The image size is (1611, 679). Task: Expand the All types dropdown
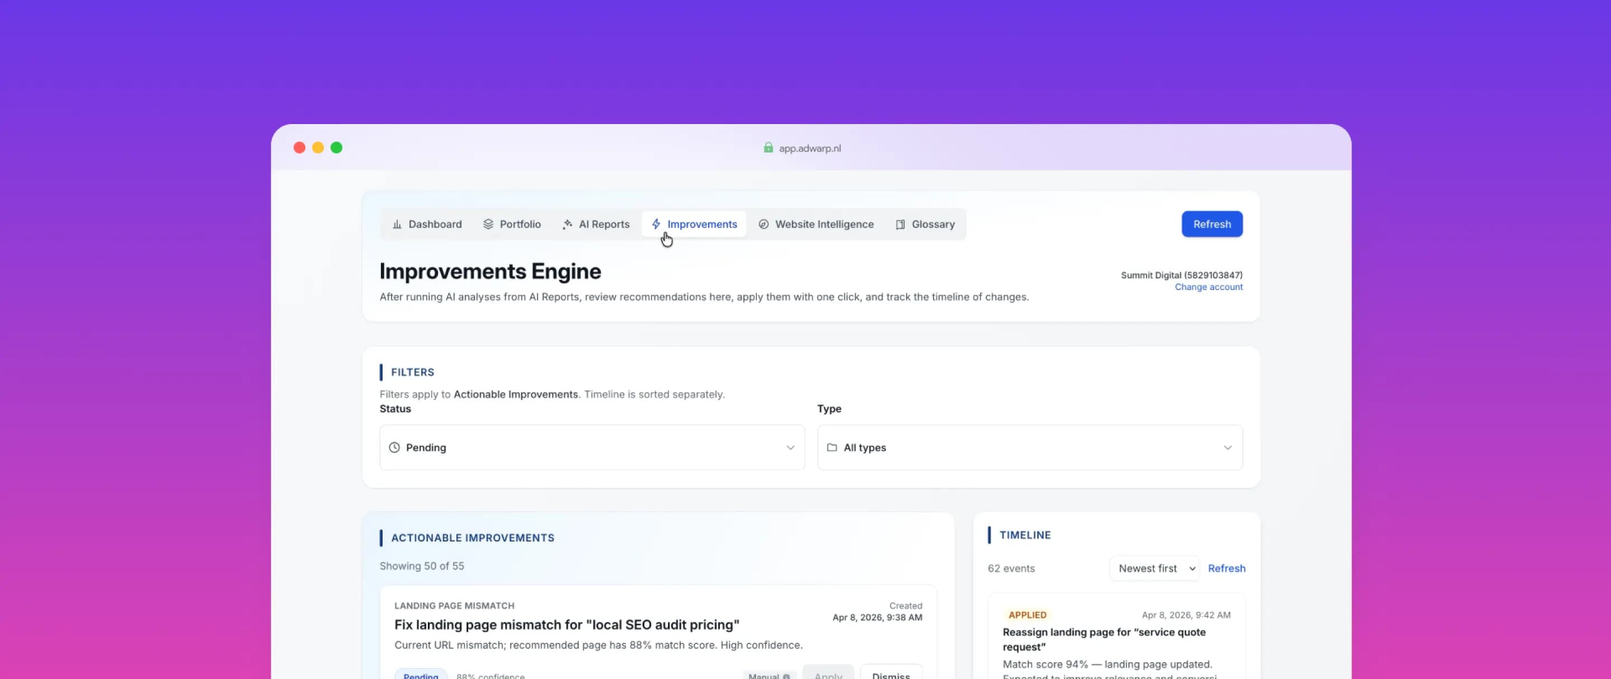tap(1029, 447)
